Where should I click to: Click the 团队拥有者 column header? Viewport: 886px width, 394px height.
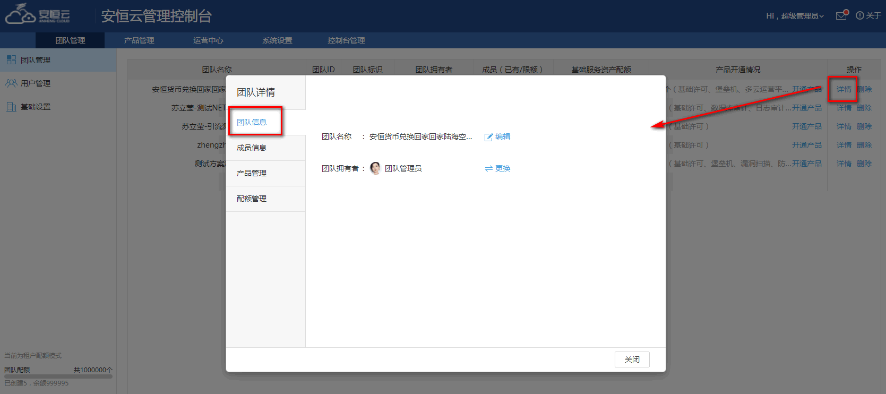[434, 70]
